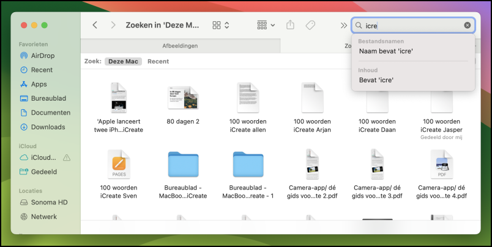This screenshot has width=492, height=247.
Task: Select 100 woorden iCreate Daan file name
Action: pyautogui.click(x=377, y=126)
